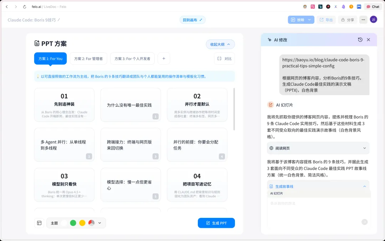Open more options ellipsis menu
Viewport: 385px width, 241px height.
click(363, 20)
